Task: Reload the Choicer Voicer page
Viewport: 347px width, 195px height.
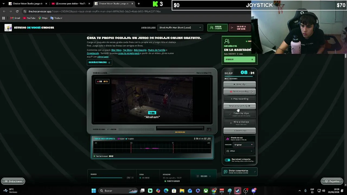Action: coord(17,11)
